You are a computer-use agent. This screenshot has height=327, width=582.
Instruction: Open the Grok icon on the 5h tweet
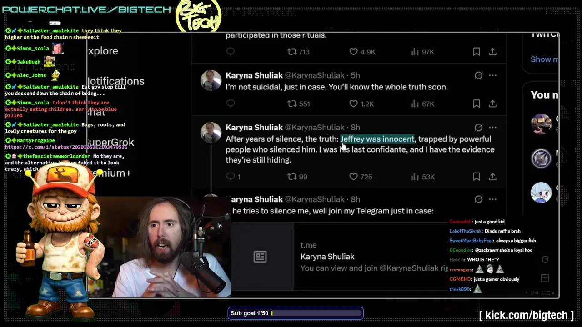478,76
